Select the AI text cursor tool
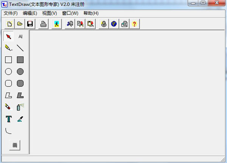 tap(20, 36)
